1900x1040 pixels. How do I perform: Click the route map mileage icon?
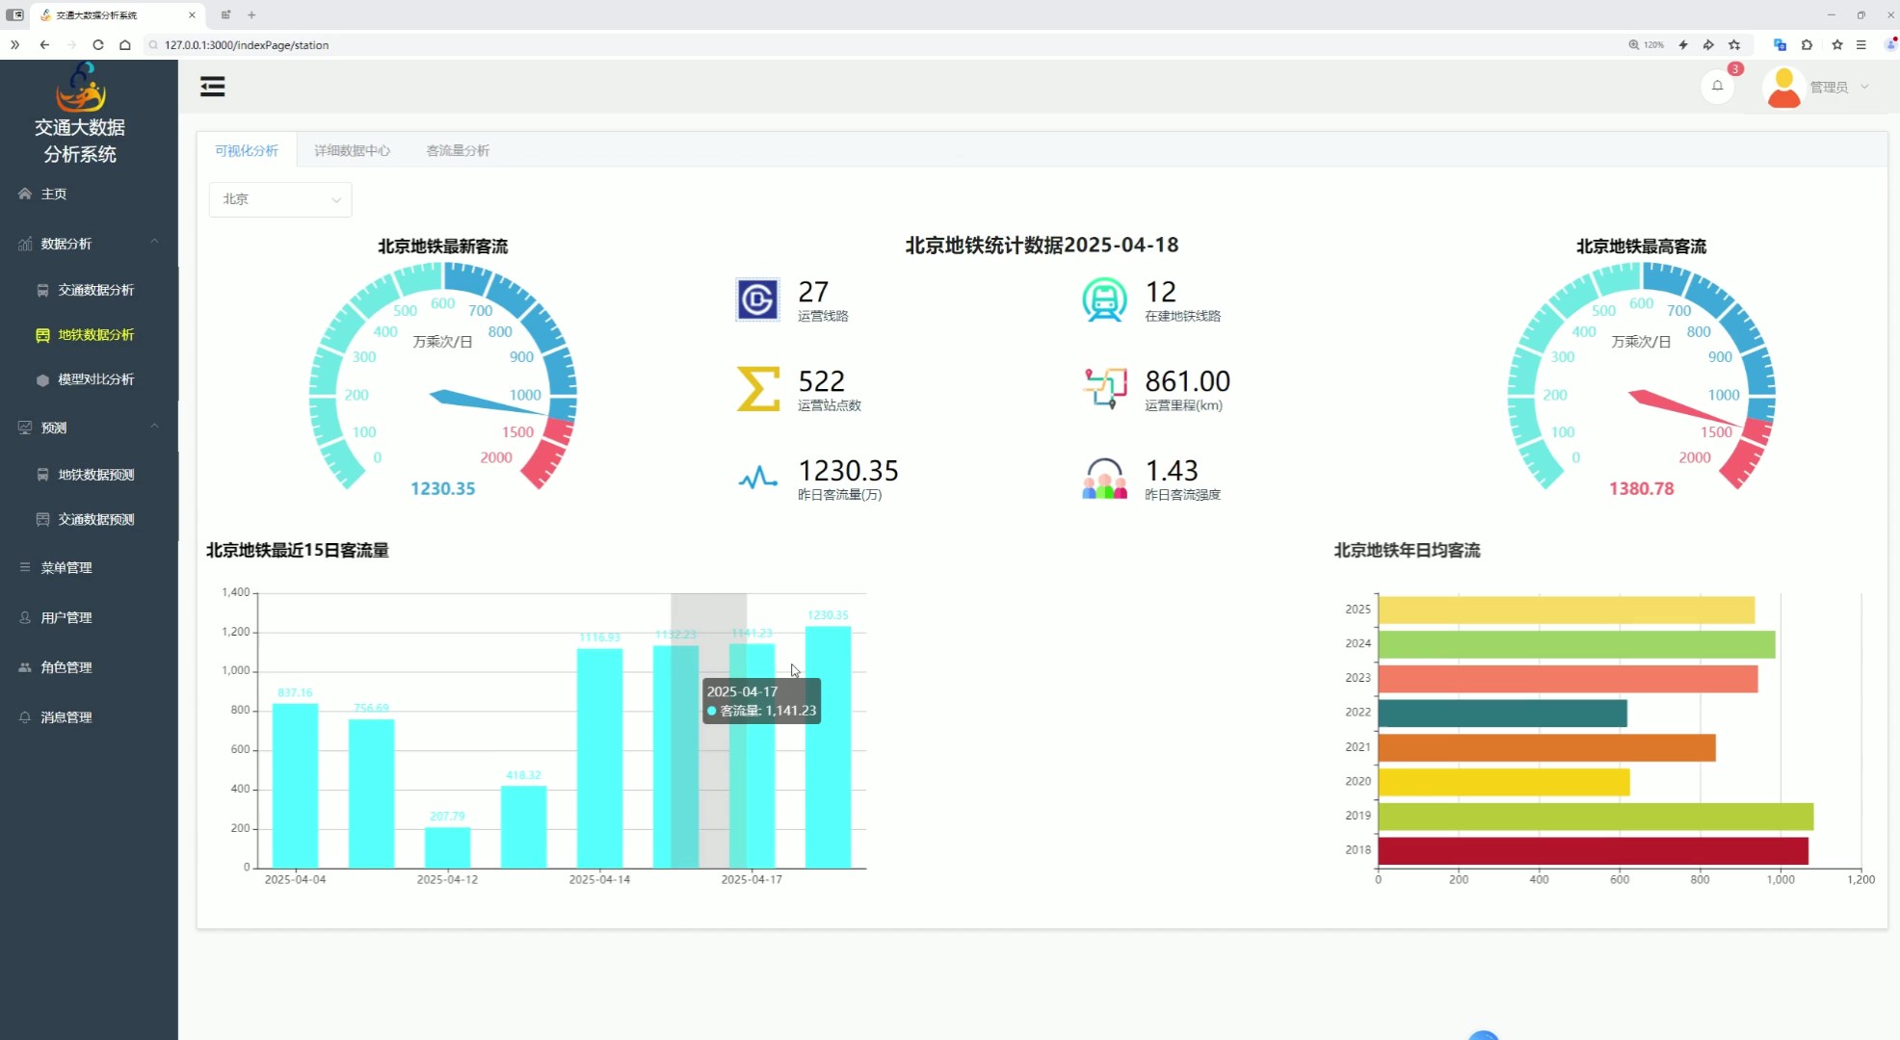[1104, 389]
